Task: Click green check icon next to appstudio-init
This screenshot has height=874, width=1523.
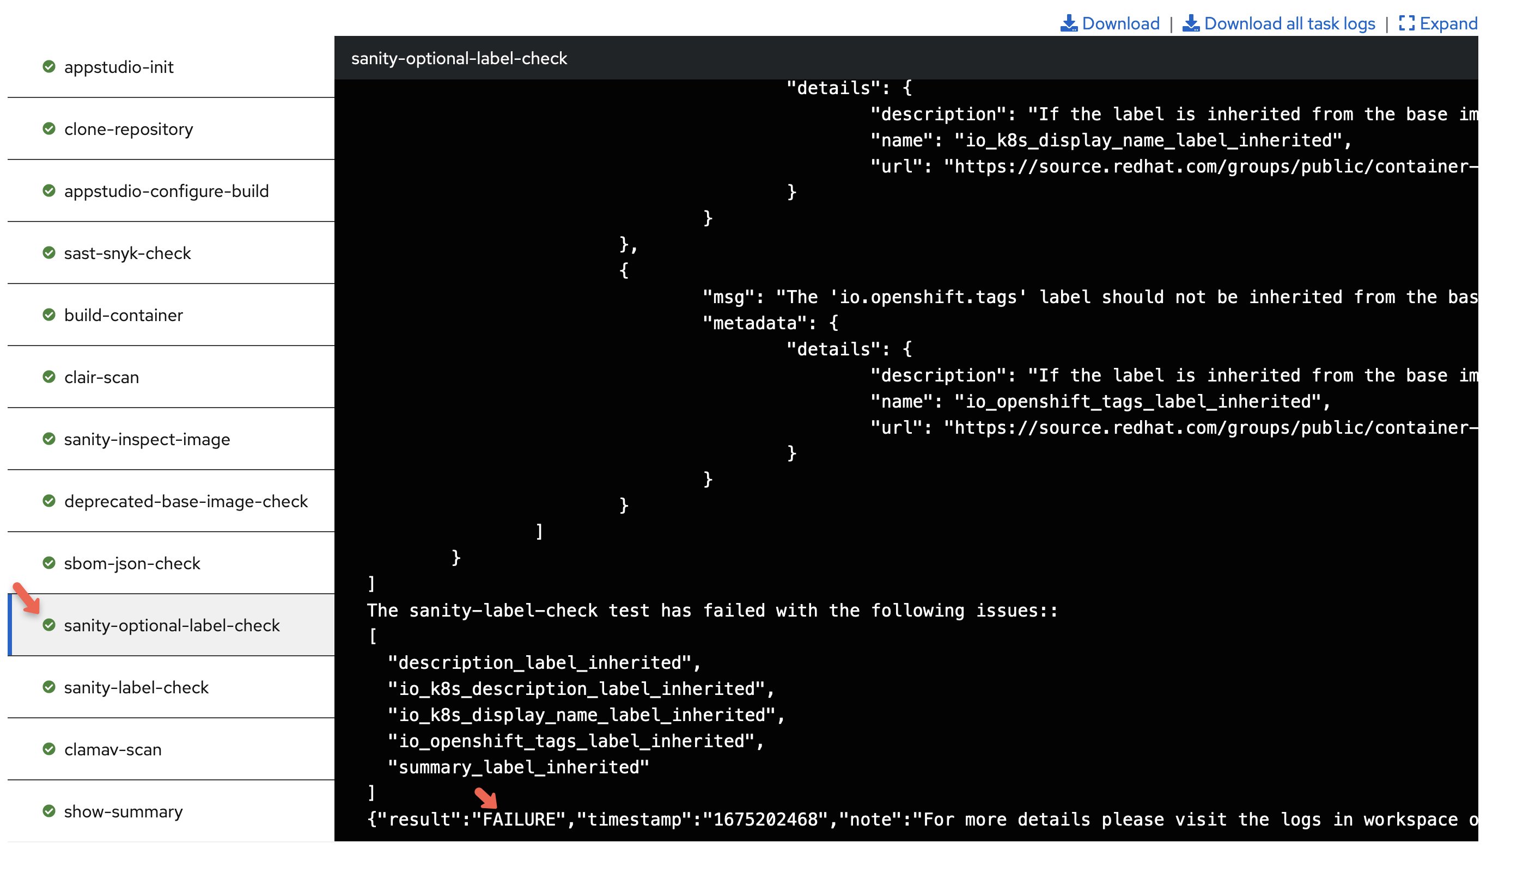Action: [49, 66]
